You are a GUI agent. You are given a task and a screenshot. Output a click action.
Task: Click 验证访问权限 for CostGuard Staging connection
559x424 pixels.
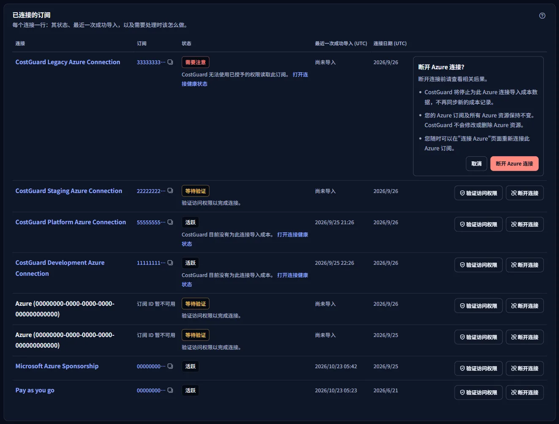pos(478,193)
